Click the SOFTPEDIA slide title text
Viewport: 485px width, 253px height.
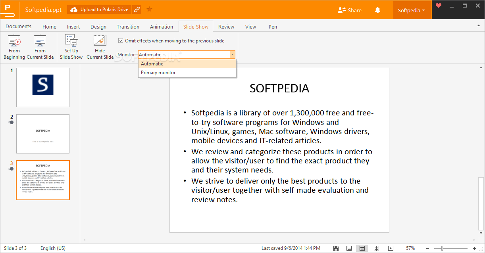click(279, 88)
